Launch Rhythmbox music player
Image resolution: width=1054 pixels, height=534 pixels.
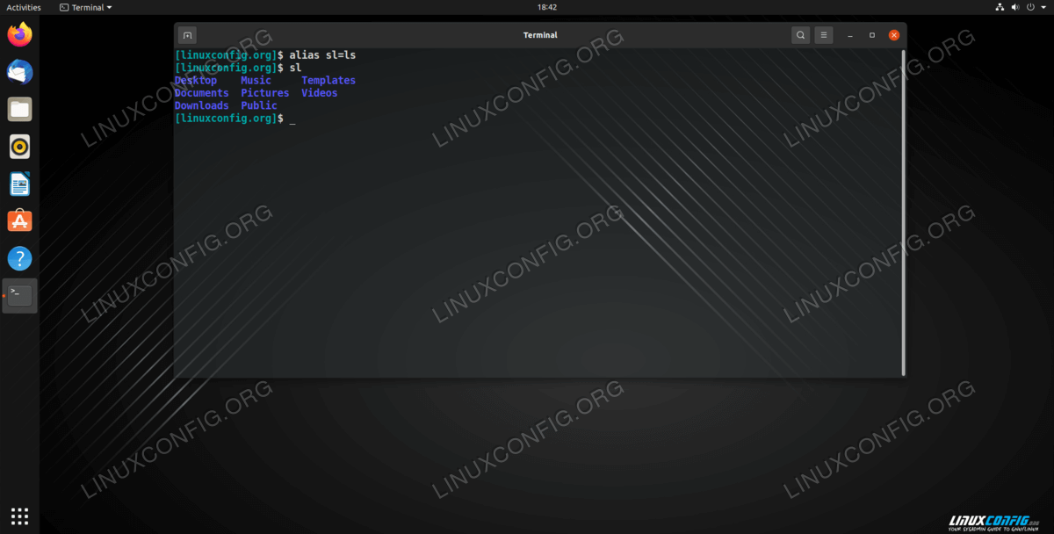[x=19, y=146]
